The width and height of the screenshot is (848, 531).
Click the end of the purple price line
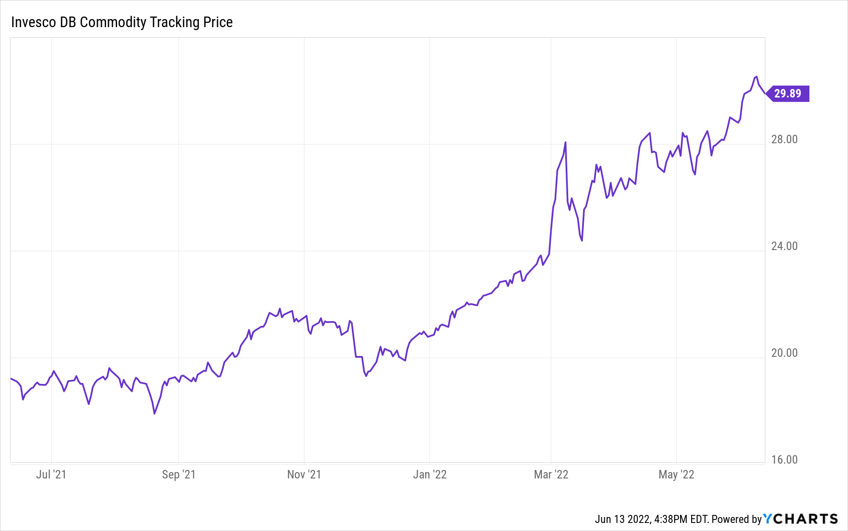click(x=764, y=93)
